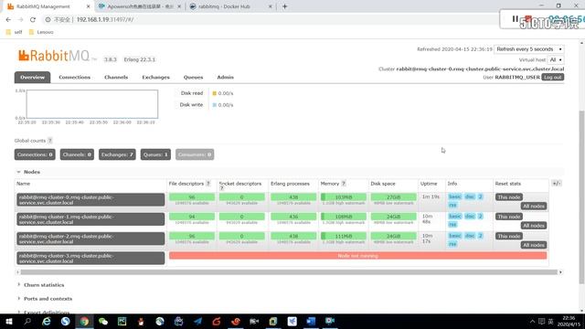The image size is (585, 329).
Task: Click the Disk write blue color swatch
Action: [x=215, y=105]
